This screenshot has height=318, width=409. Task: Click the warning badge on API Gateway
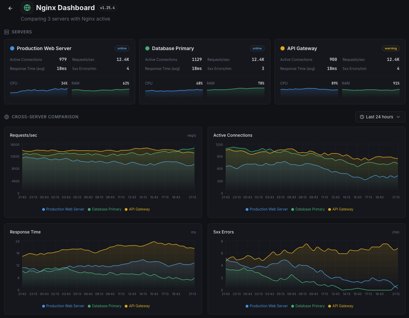[391, 48]
